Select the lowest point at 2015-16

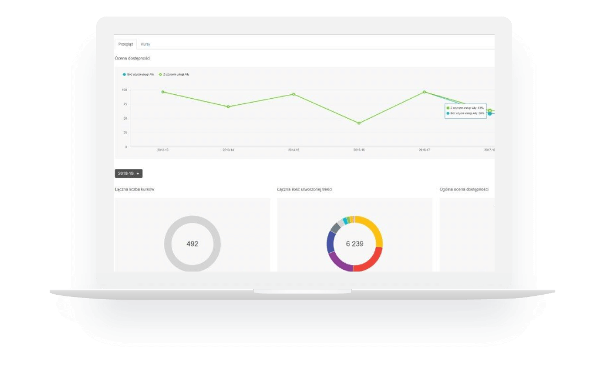coord(359,123)
